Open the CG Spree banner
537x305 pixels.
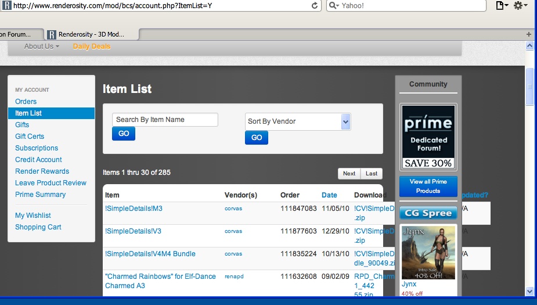pyautogui.click(x=428, y=213)
